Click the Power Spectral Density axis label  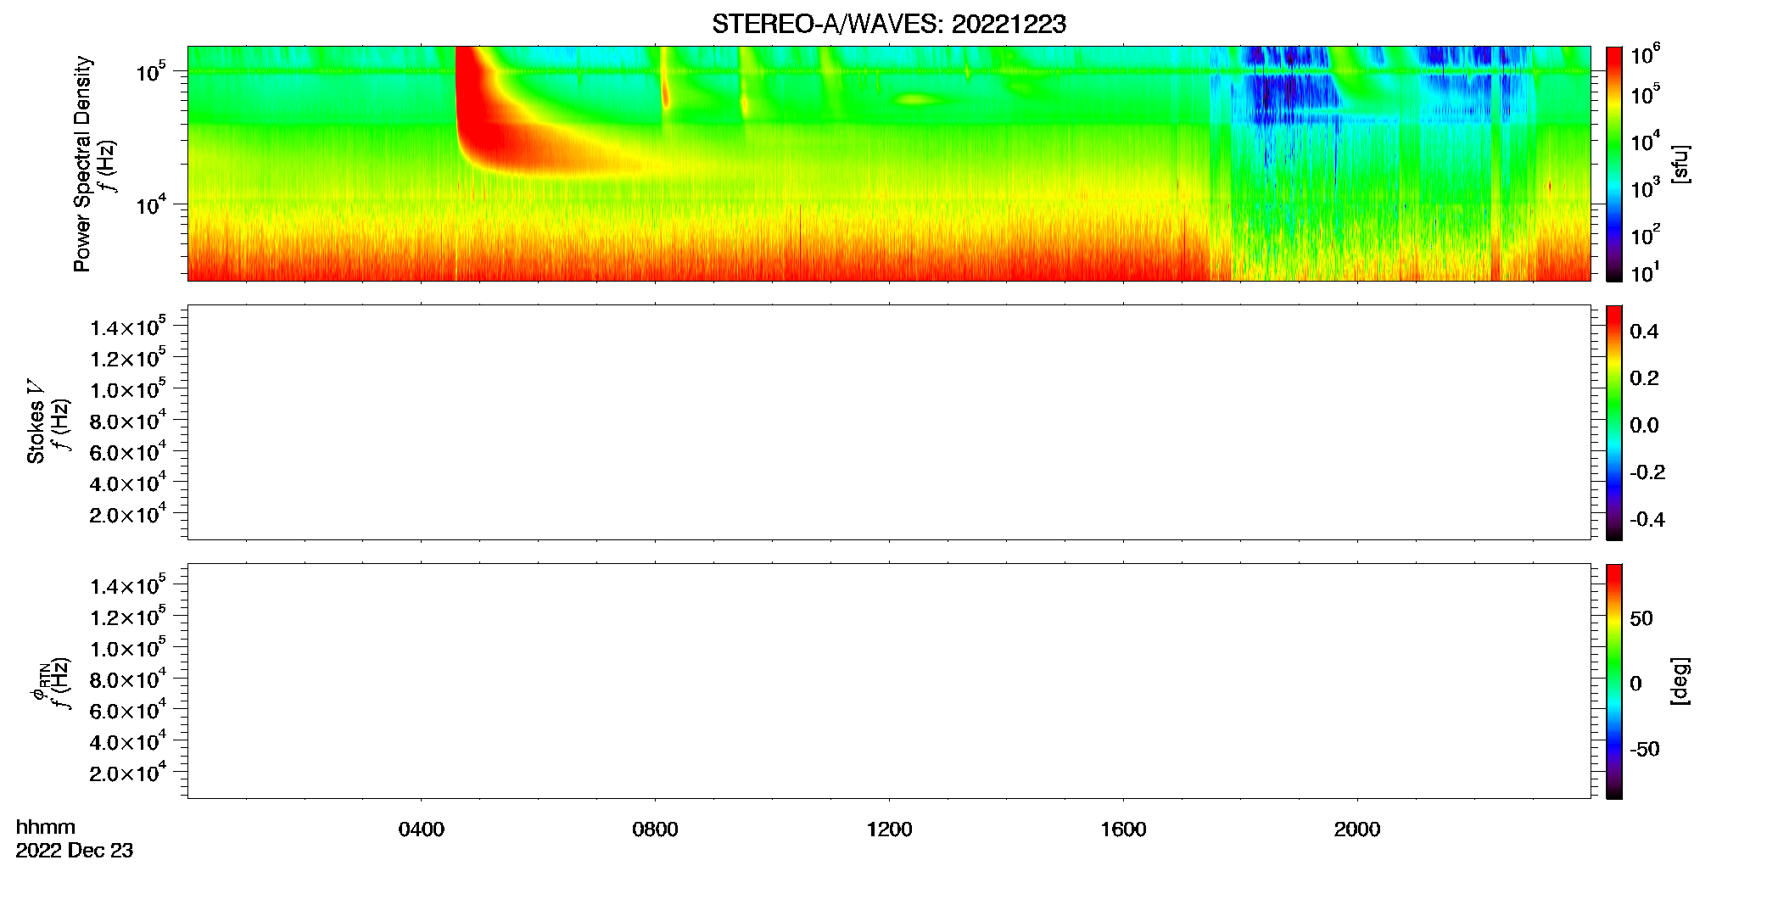click(82, 164)
